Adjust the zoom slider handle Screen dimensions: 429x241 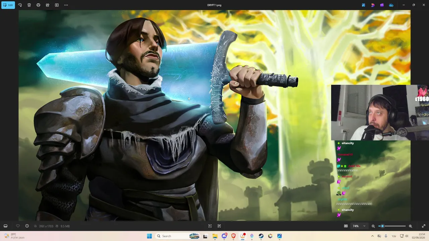click(382, 226)
